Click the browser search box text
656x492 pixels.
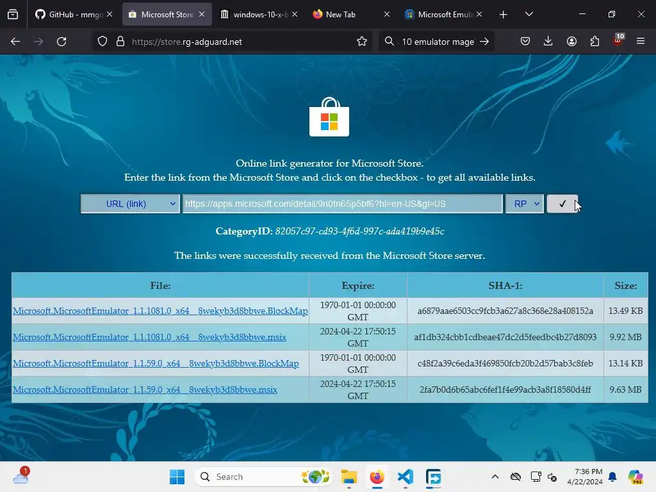[x=438, y=42]
